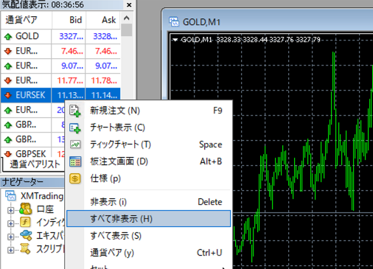Open the GOLD,M1 chart header dropdown triangle
Screen dimensions: 373x269
pos(175,40)
